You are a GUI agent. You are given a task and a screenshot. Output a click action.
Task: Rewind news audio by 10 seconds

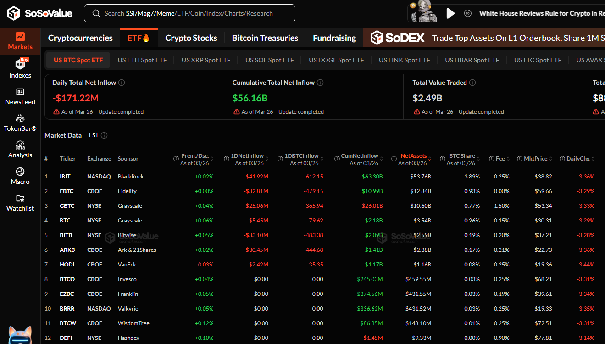click(468, 13)
